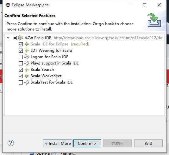Click the Export... item in background window
The width and height of the screenshot is (169, 155).
[x=68, y=154]
